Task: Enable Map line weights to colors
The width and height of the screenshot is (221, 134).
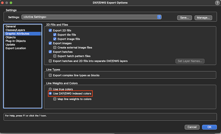Action: [x=55, y=99]
